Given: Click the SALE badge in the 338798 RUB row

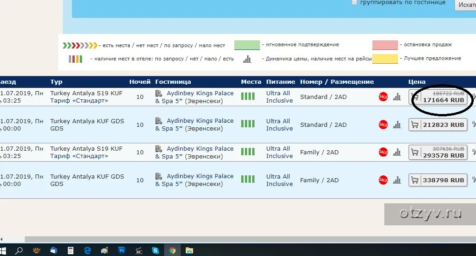Looking at the screenshot, I should click(x=383, y=180).
